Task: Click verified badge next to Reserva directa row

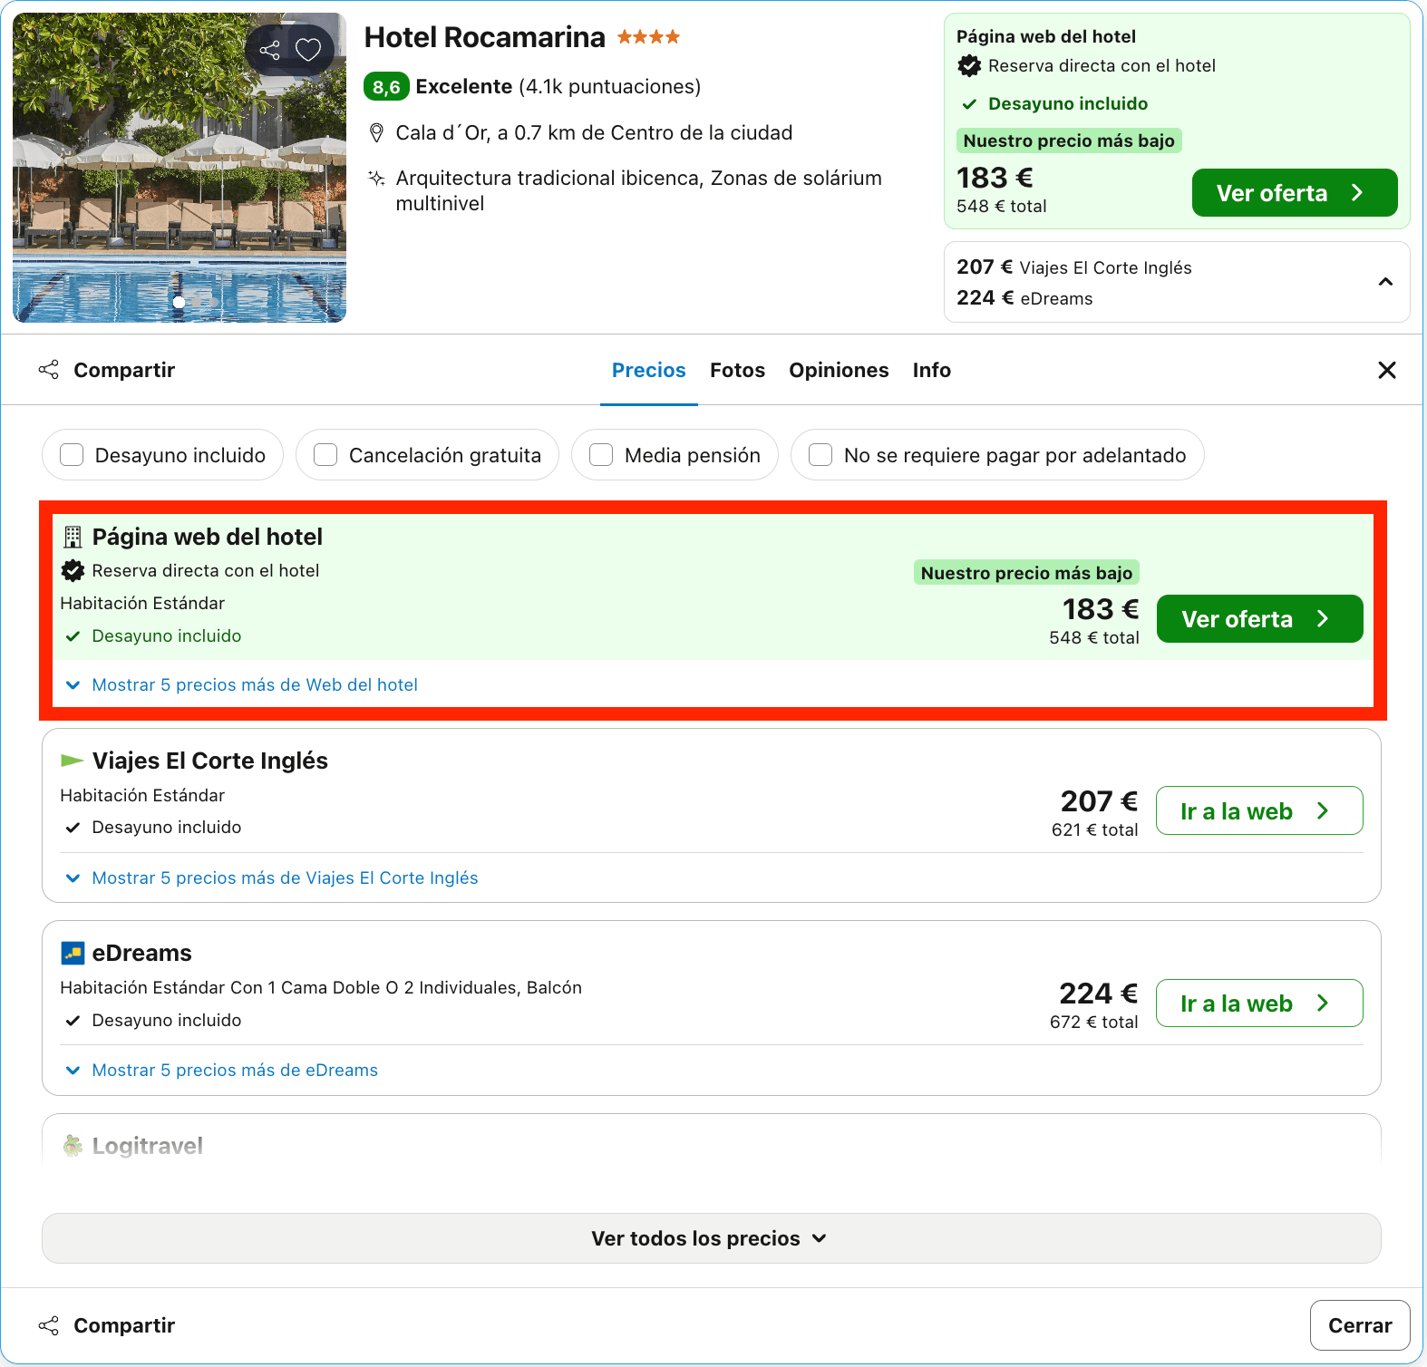Action: pyautogui.click(x=73, y=570)
